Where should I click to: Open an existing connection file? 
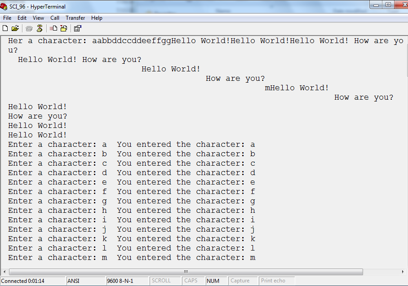pos(15,28)
